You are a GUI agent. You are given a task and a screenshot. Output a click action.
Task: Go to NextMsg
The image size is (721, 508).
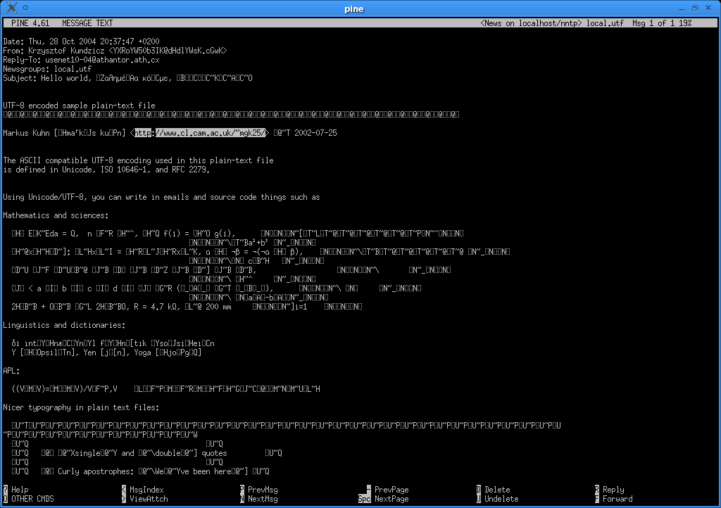[259, 499]
